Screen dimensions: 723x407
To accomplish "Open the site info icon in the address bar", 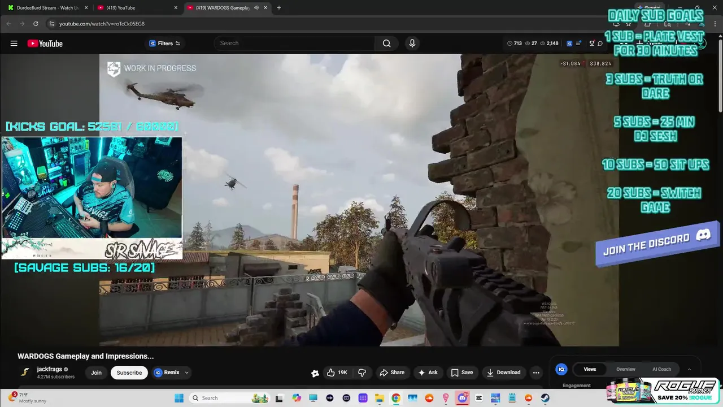I will [51, 24].
